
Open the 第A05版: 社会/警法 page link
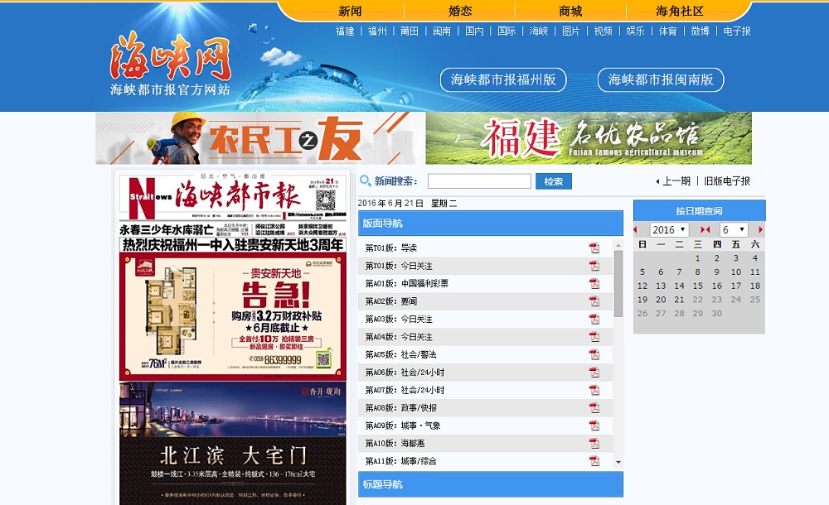(x=400, y=354)
